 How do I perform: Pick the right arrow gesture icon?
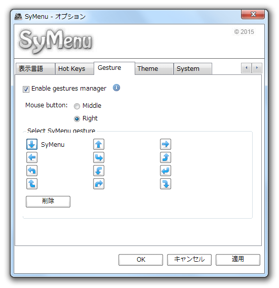tap(166, 144)
